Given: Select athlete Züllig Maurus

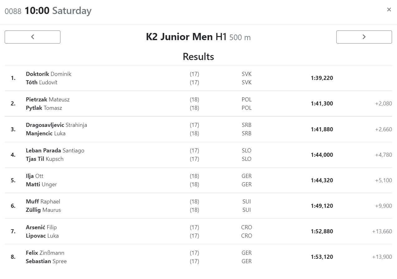Looking at the screenshot, I should coord(43,210).
